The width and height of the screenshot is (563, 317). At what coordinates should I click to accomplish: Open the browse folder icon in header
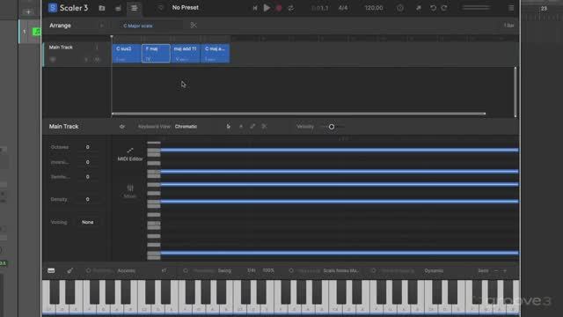pyautogui.click(x=102, y=8)
